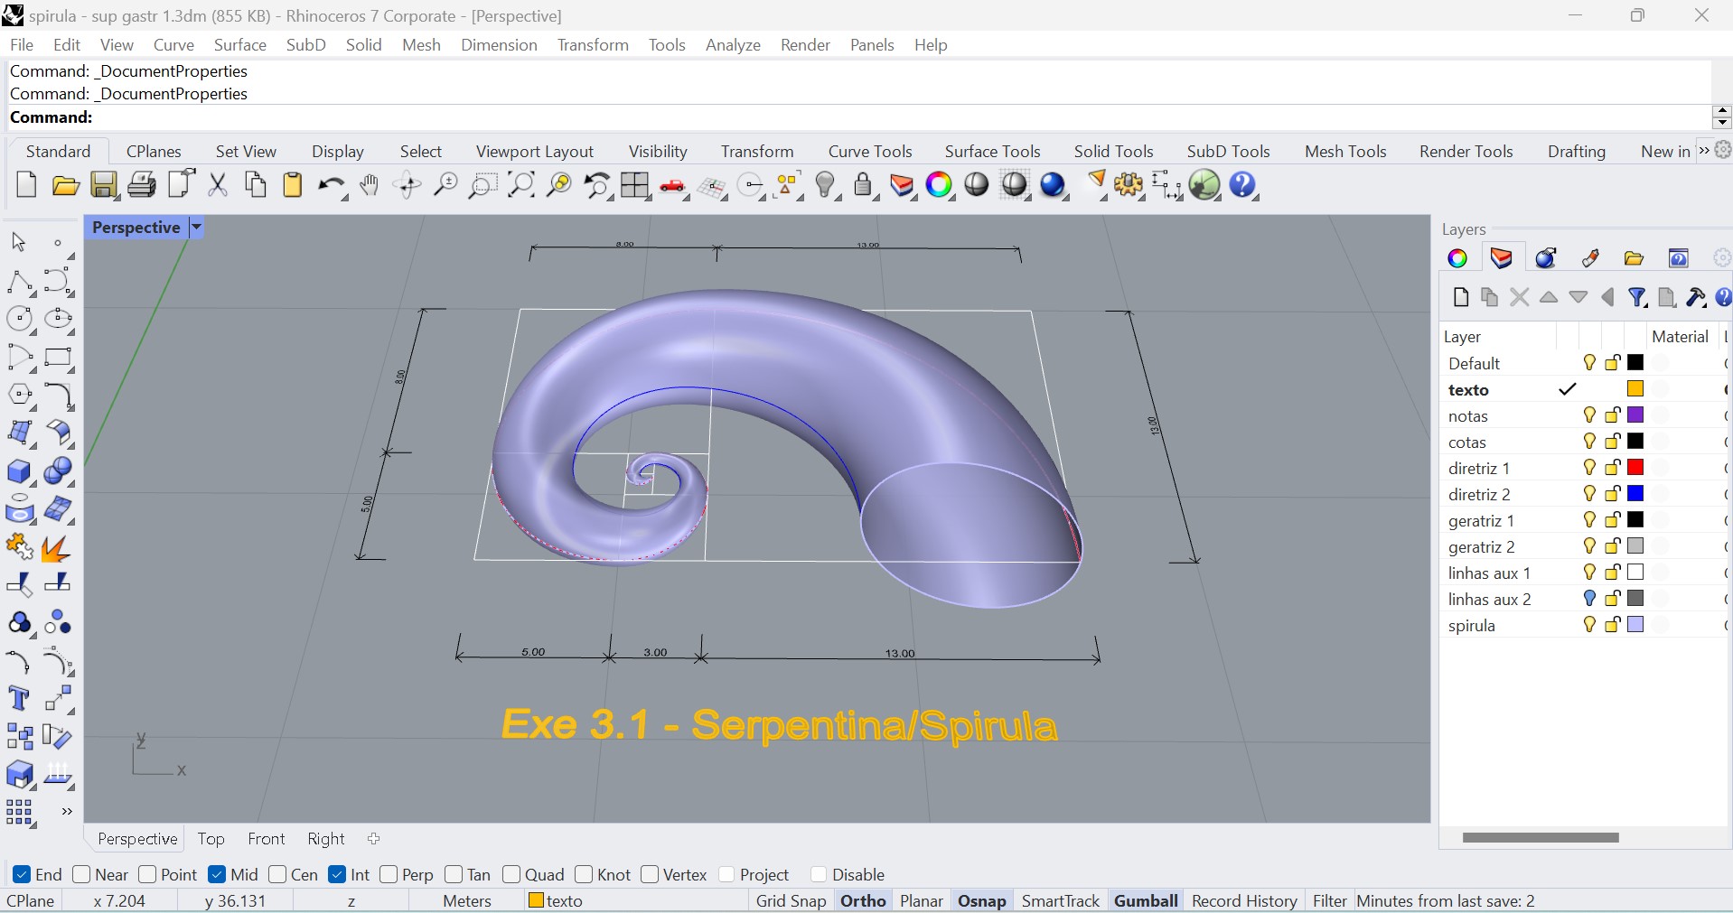This screenshot has width=1733, height=913.
Task: Open Help with the question mark icon
Action: pos(1244,185)
